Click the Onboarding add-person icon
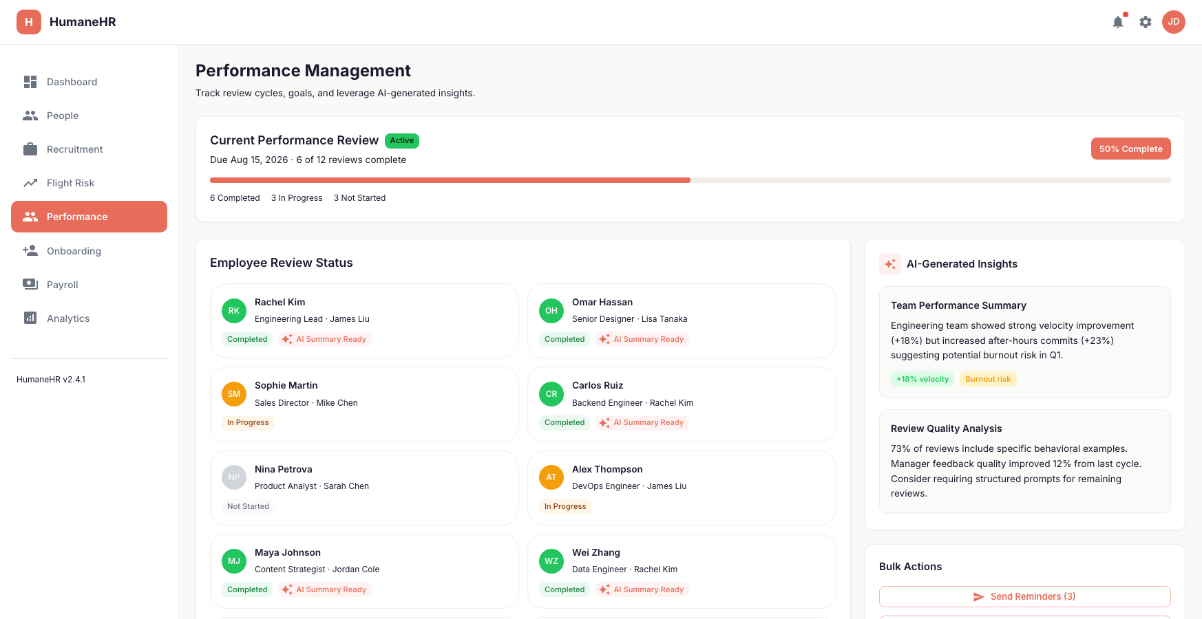 coord(30,251)
